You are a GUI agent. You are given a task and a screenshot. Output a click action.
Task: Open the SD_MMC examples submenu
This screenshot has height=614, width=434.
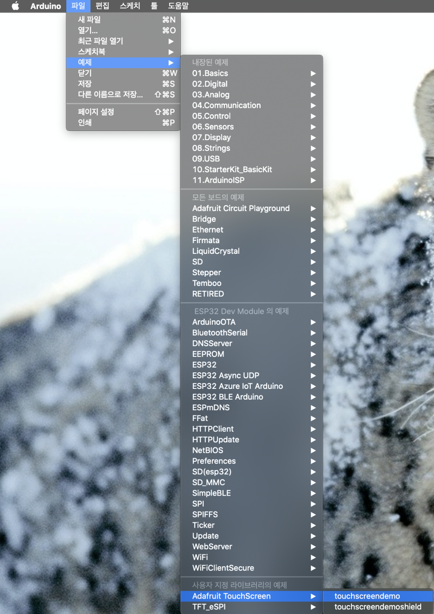point(252,482)
